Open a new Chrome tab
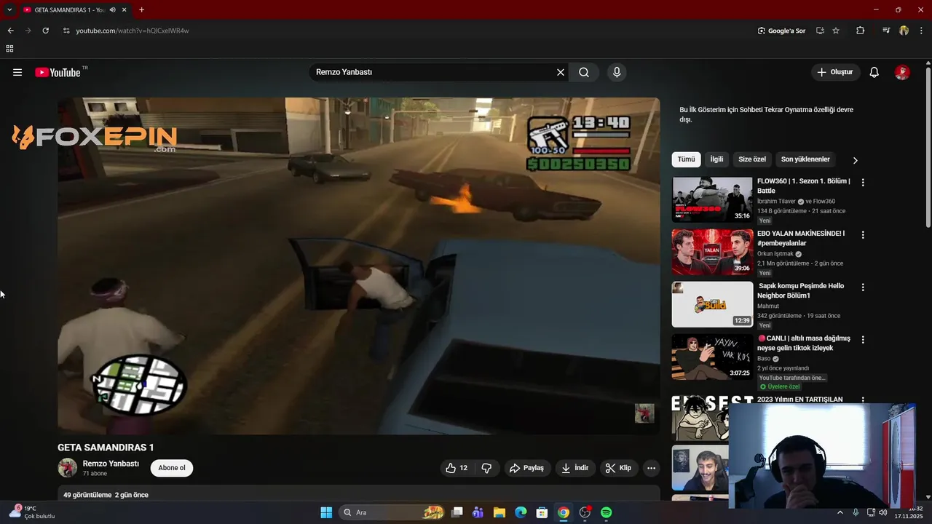The height and width of the screenshot is (524, 932). click(x=141, y=10)
